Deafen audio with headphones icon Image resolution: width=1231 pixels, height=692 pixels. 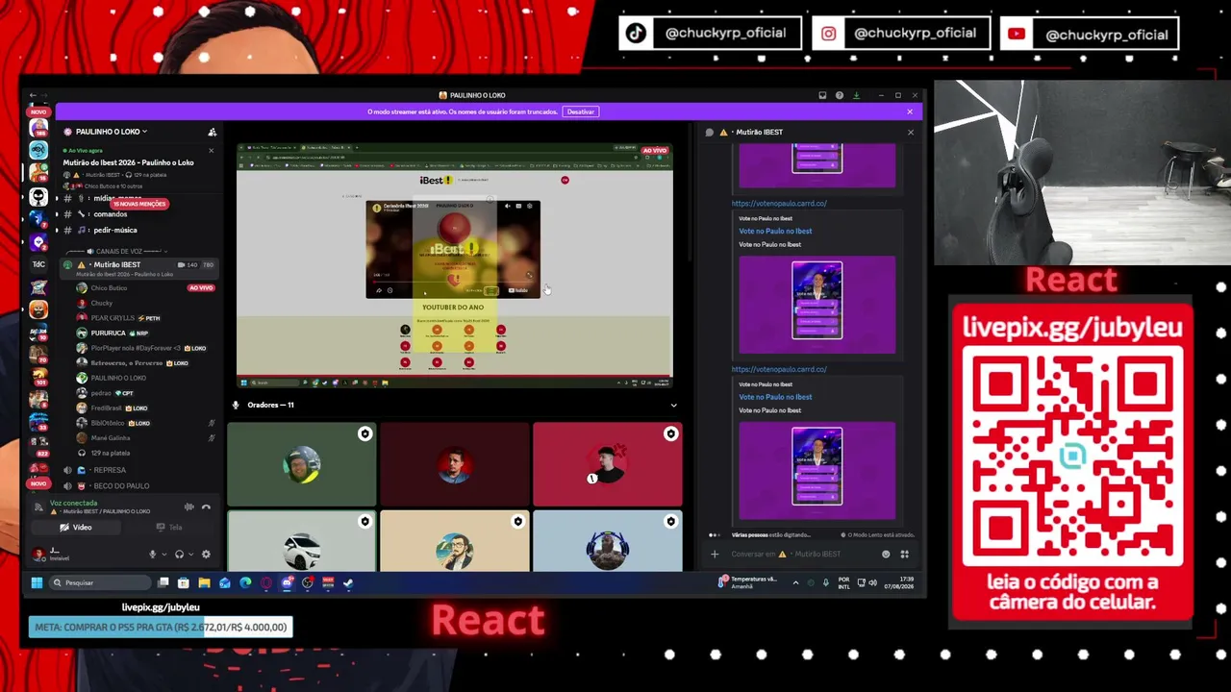click(x=179, y=554)
